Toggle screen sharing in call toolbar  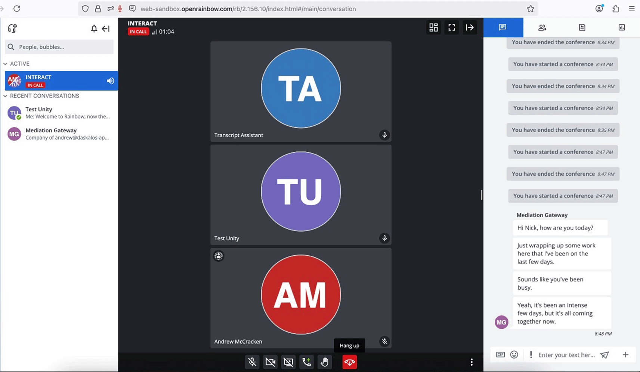(x=288, y=362)
